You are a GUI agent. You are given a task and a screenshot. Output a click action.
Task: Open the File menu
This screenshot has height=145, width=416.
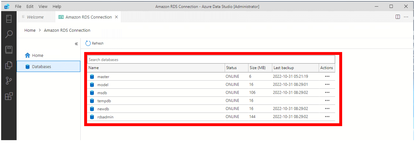18,6
